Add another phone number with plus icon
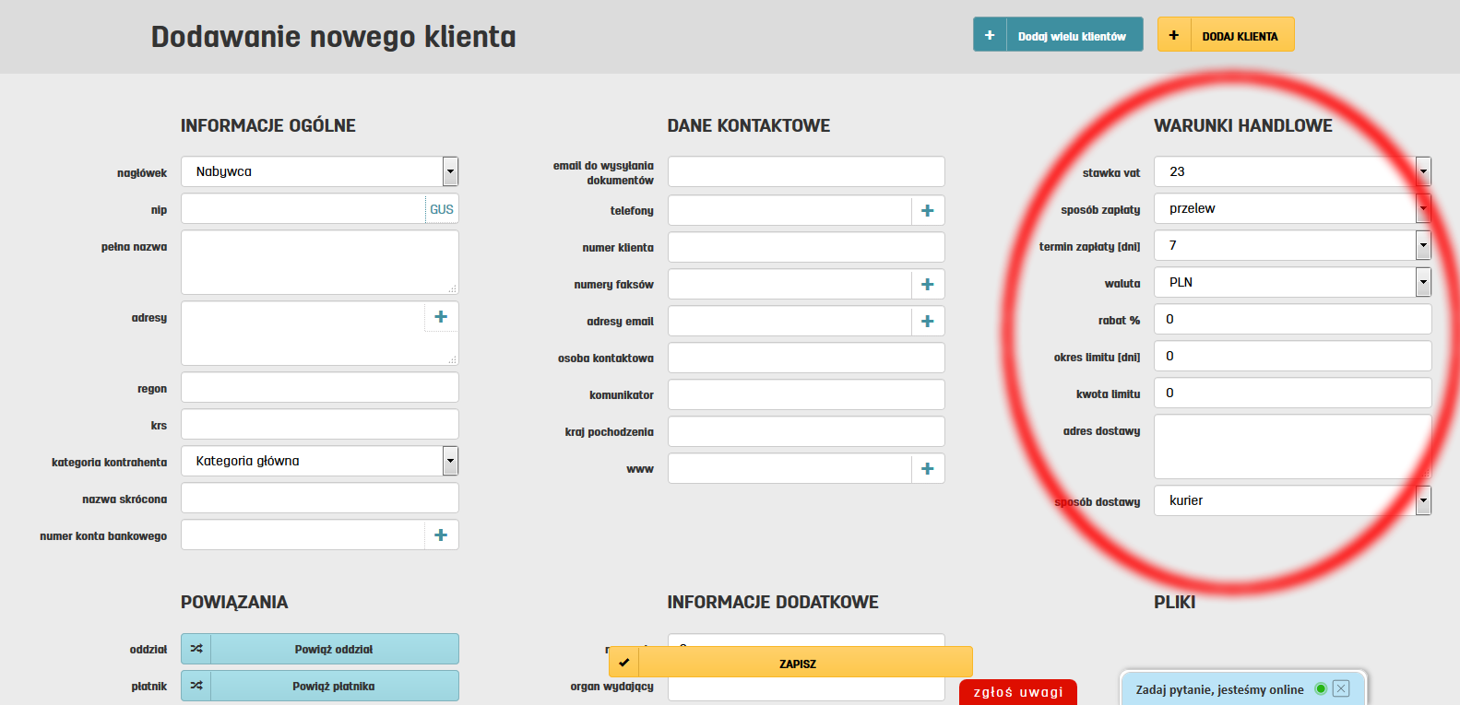Image resolution: width=1460 pixels, height=705 pixels. 927,211
